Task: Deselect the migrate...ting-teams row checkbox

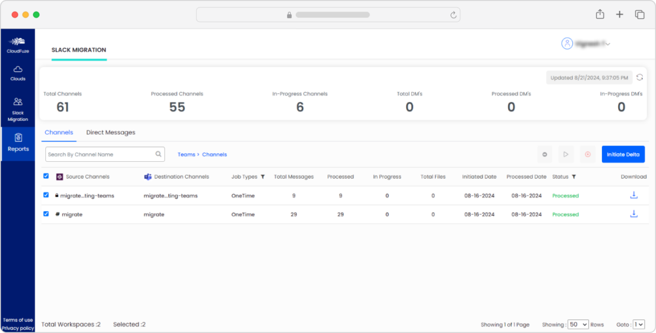Action: point(46,195)
